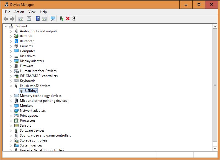220x160 pixels.
Task: Click the Bluetooth category icon
Action: 16,41
